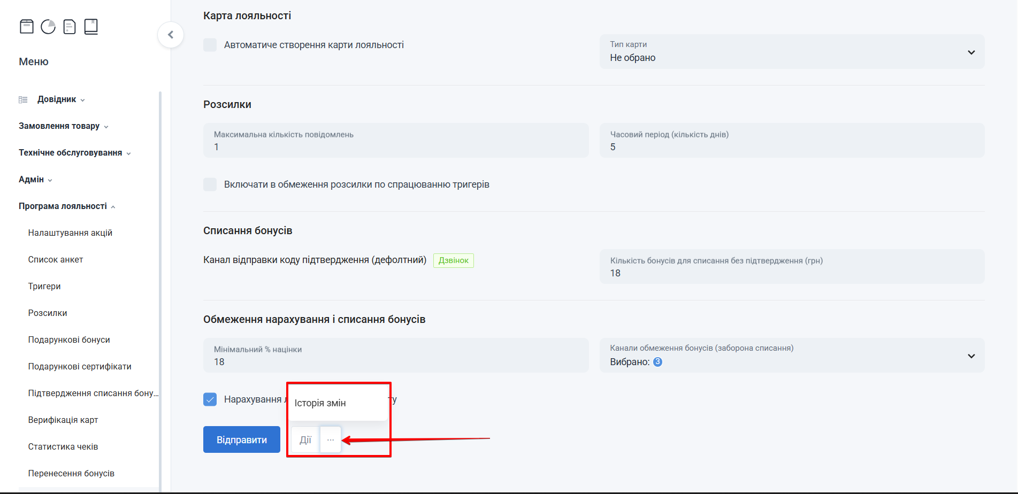This screenshot has height=494, width=1018.
Task: Click the box archive icon in sidebar
Action: click(x=27, y=26)
